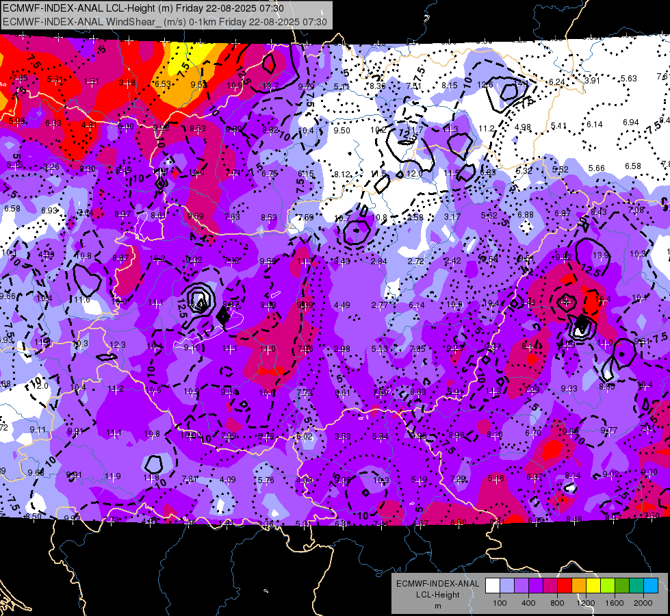
Task: Click the orange legend swatch
Action: 579,586
